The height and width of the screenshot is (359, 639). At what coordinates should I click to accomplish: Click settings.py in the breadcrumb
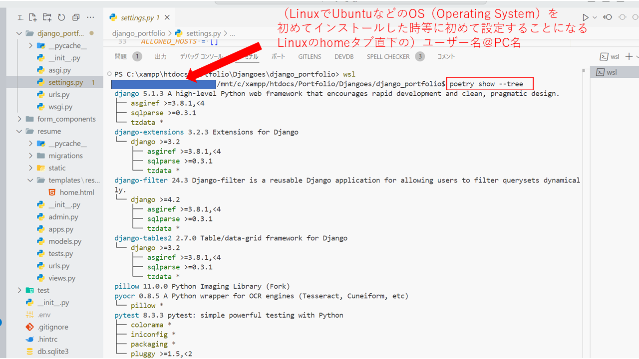pyautogui.click(x=202, y=33)
